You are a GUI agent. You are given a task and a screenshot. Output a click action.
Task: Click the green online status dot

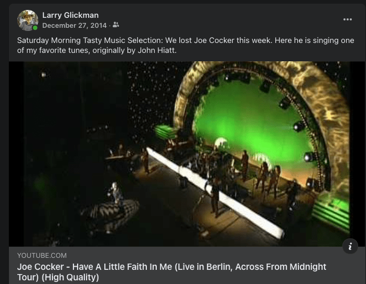pos(35,28)
